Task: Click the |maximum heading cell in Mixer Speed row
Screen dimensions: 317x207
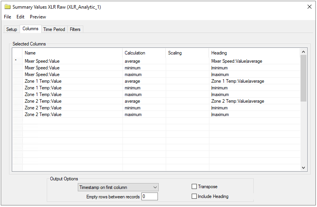Action: pos(255,74)
